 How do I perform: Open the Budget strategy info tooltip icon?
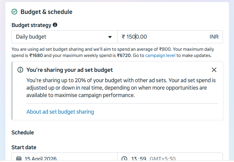(x=55, y=25)
